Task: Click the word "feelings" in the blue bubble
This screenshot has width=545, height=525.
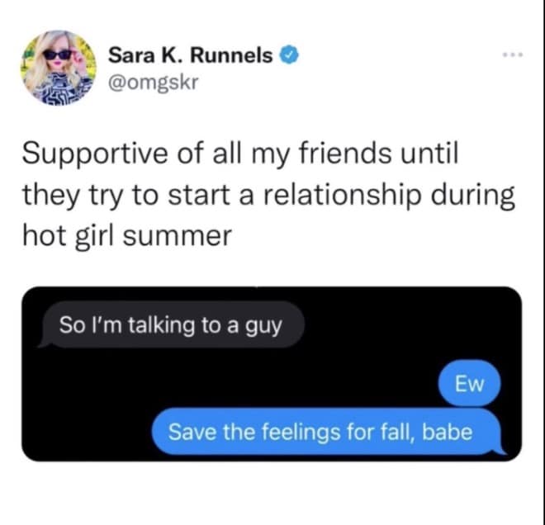Action: point(301,433)
